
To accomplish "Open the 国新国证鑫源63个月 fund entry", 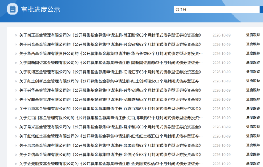I will coord(111,63).
